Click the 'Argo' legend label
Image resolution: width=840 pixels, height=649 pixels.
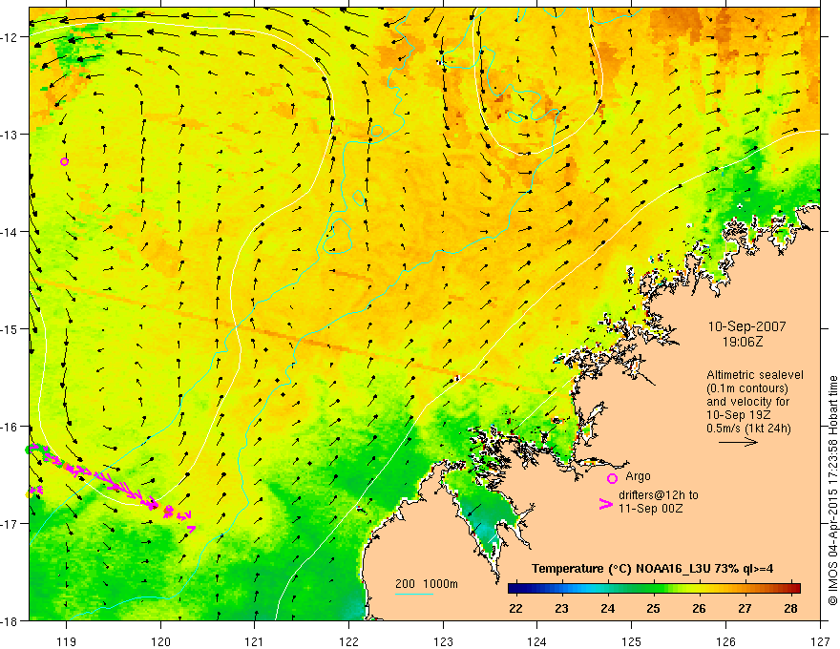pos(638,476)
